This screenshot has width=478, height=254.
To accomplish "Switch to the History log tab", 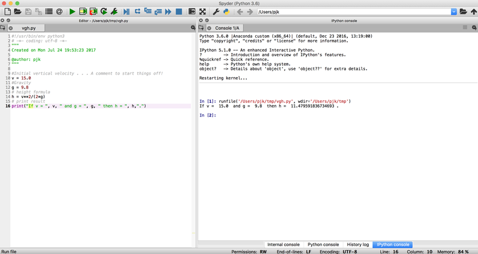I will click(358, 244).
